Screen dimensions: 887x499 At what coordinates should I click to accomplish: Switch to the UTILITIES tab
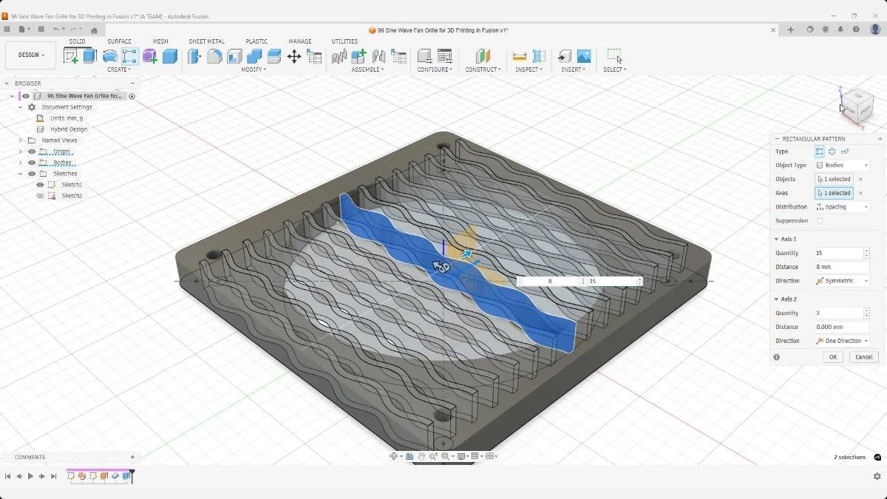coord(344,41)
